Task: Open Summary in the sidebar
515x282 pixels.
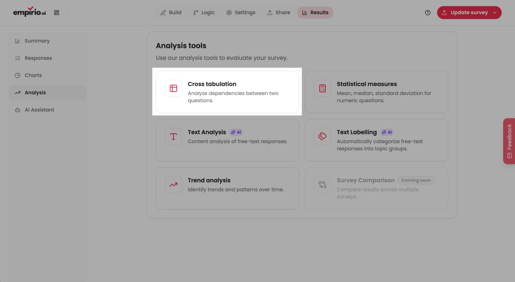Action: [48, 41]
